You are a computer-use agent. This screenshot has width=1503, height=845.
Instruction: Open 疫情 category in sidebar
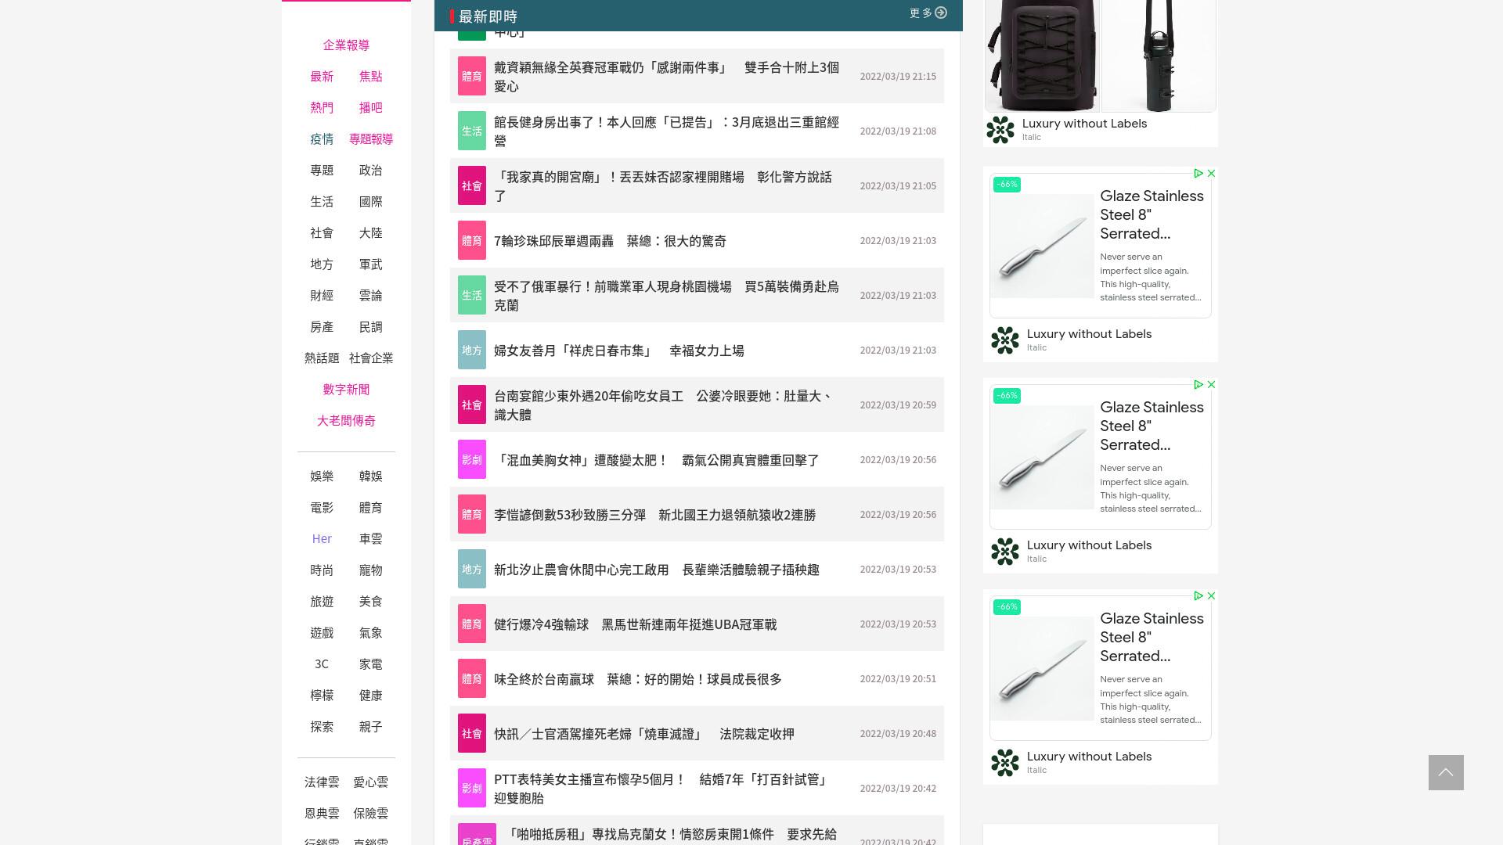click(322, 139)
